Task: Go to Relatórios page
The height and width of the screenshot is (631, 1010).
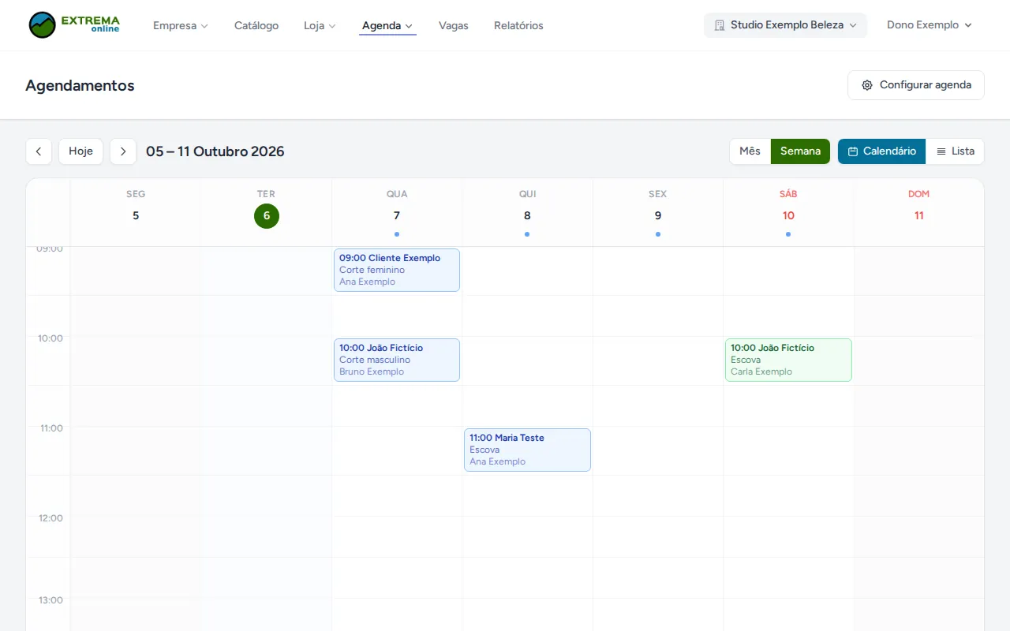Action: coord(518,25)
